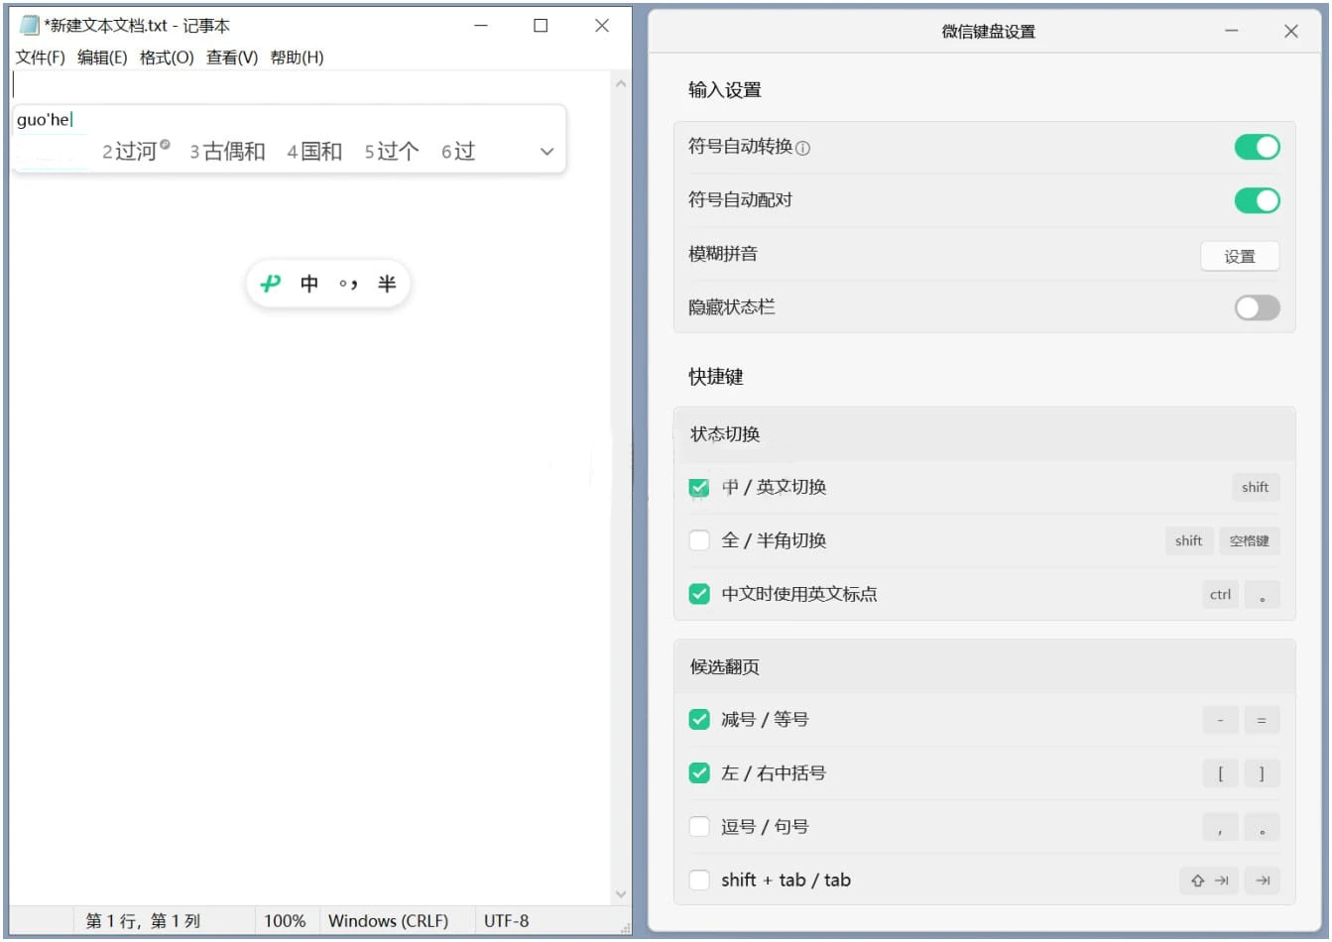Image resolution: width=1332 pixels, height=942 pixels.
Task: Click the info badge on candidate 过河
Action: pyautogui.click(x=164, y=144)
